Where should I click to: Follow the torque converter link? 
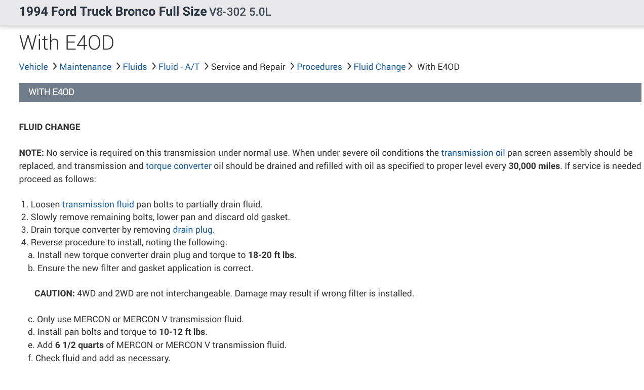click(x=178, y=166)
